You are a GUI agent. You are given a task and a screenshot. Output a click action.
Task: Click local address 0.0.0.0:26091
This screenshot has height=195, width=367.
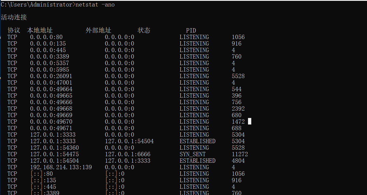click(51, 76)
